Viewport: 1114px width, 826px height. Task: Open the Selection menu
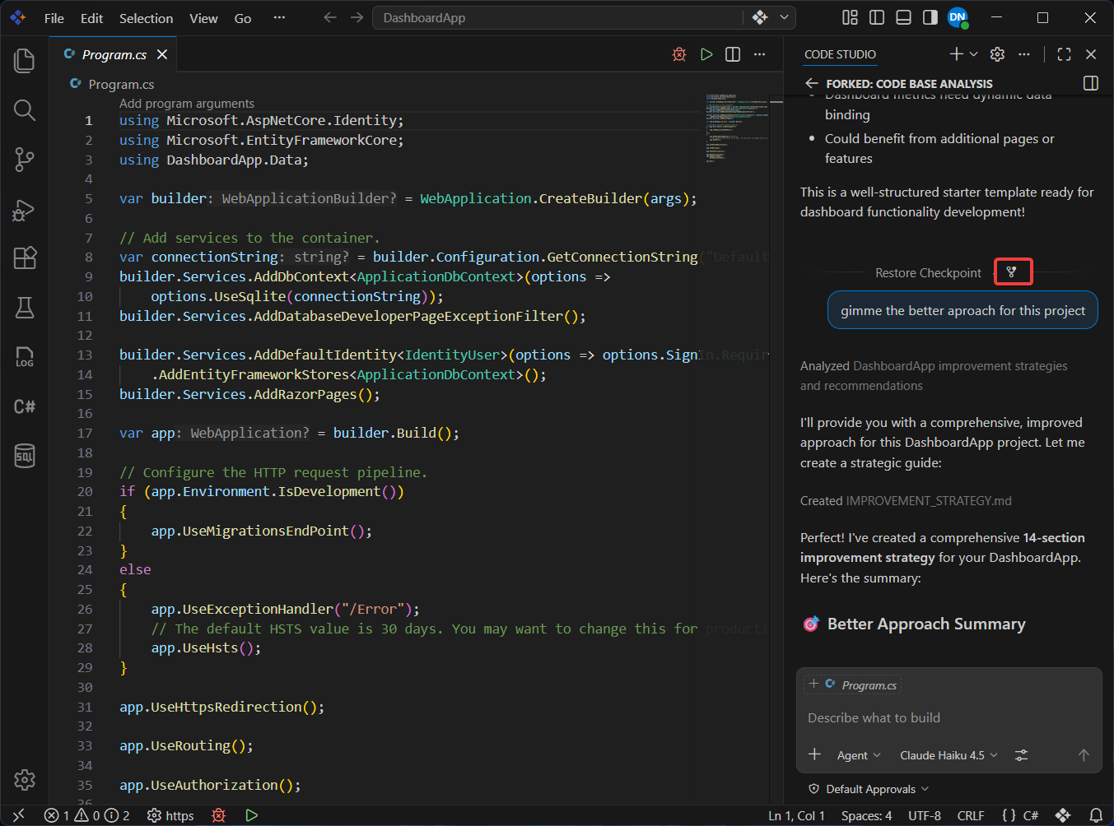146,18
